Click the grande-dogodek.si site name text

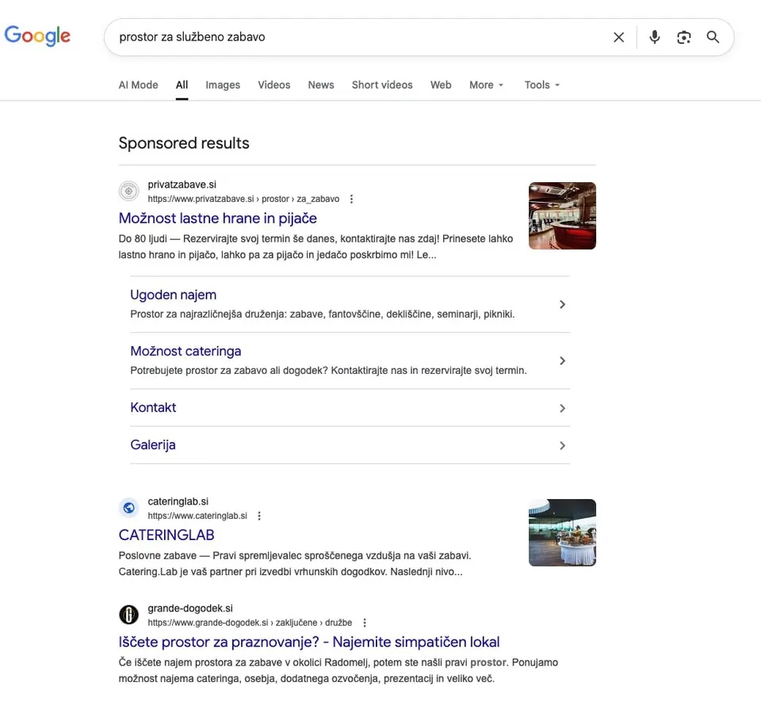point(190,608)
